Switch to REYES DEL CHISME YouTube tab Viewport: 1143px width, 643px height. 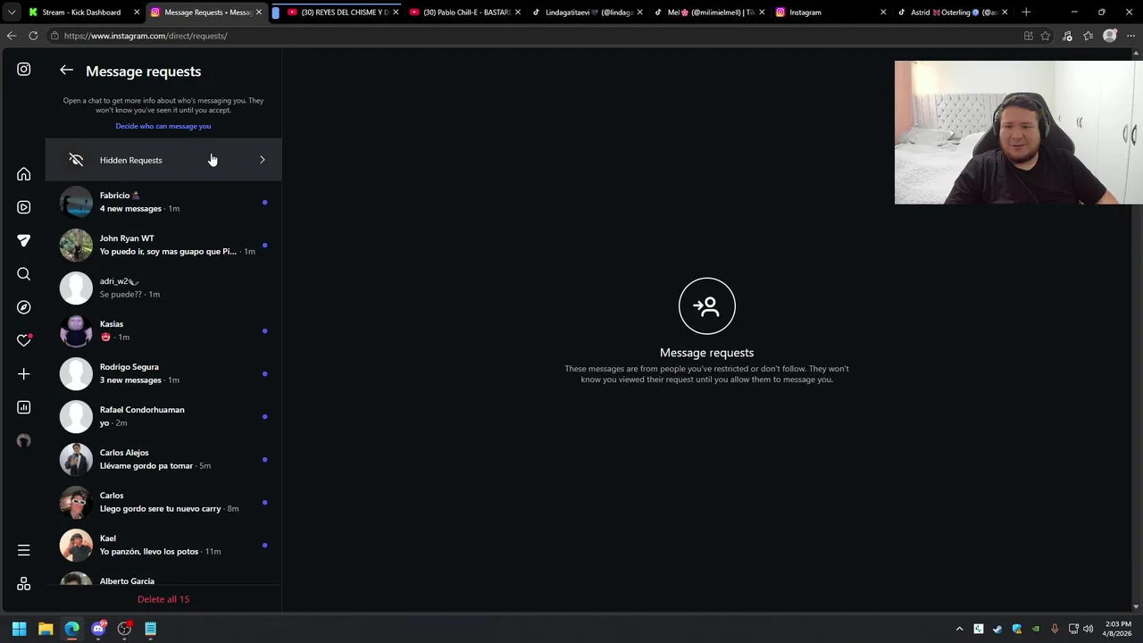click(343, 13)
